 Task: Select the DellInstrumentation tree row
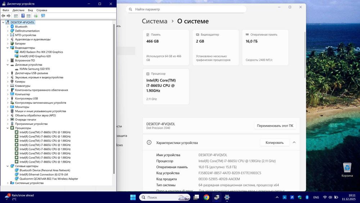coord(27,31)
